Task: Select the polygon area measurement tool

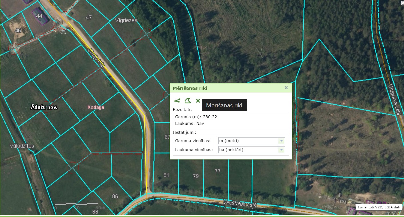Action: coord(188,101)
